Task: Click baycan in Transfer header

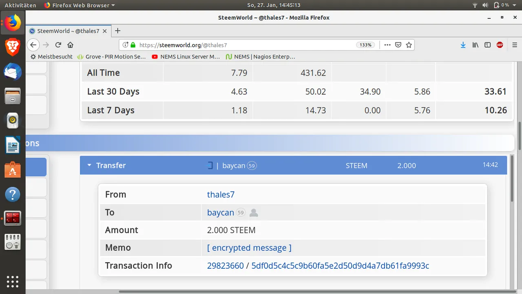Action: tap(234, 165)
